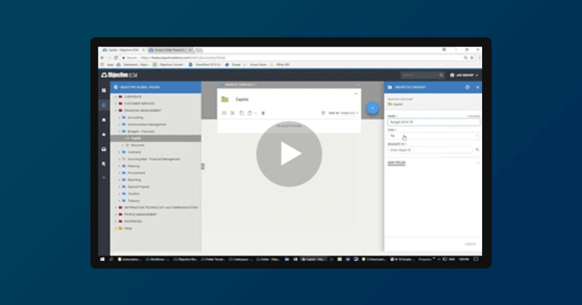Click the magnifier icon beside the Migrate To field
This screenshot has height=305, width=582.
point(477,150)
